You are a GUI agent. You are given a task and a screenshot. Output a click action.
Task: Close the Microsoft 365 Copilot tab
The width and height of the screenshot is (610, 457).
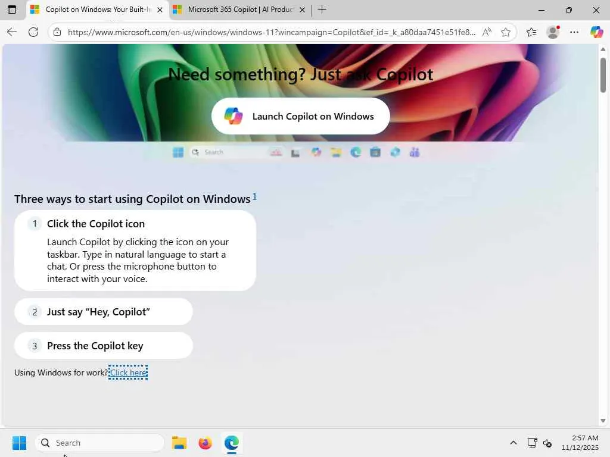(x=302, y=10)
